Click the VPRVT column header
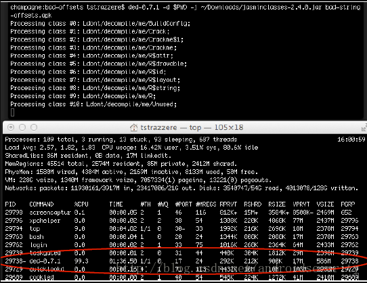 point(301,204)
